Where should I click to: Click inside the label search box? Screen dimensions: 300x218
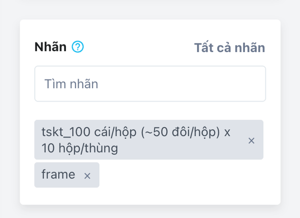pyautogui.click(x=150, y=84)
